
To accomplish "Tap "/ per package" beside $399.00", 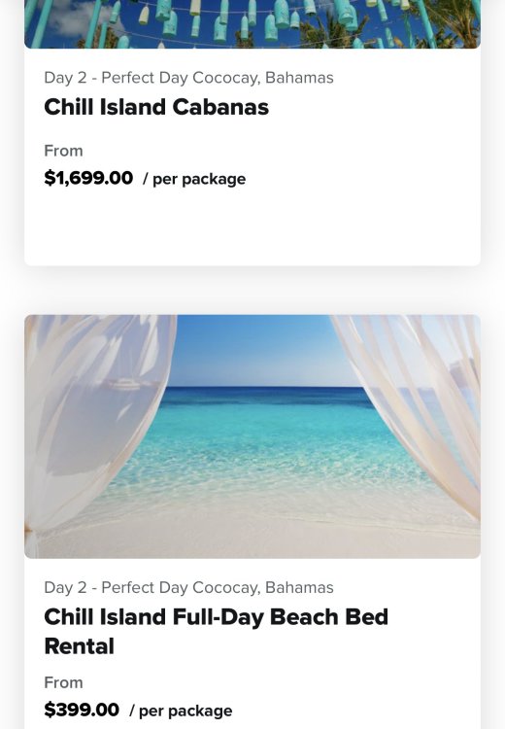I will tap(181, 711).
